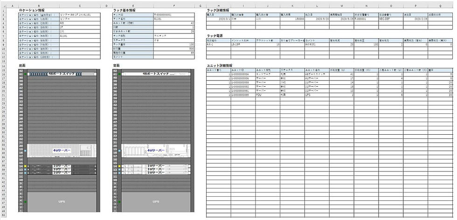Viewport: 457px width, 220px height.
Task: Click the select-all corner of the sheet
Action: click(3, 6)
